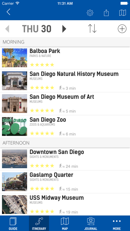
Task: Open San Diego Natural History Museum entry
Action: (65, 81)
